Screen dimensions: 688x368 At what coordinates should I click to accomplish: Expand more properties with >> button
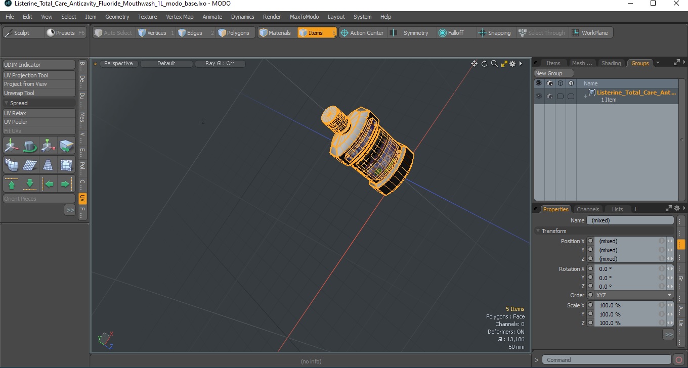[668, 334]
